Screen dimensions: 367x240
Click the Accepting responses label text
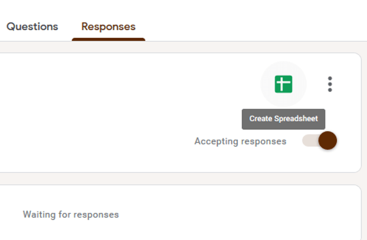pyautogui.click(x=240, y=142)
